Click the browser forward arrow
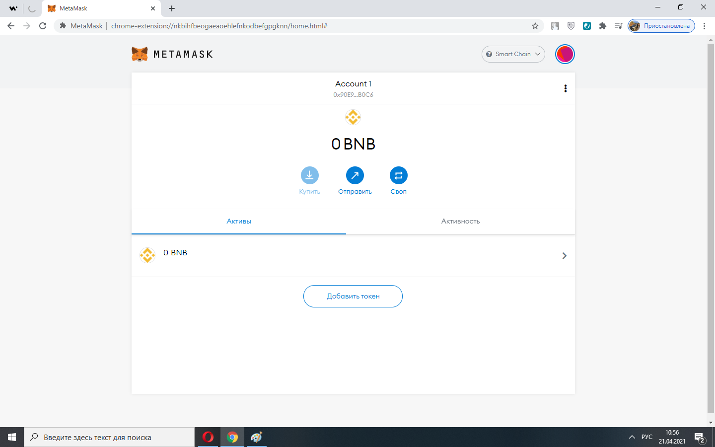This screenshot has height=447, width=715. point(27,26)
